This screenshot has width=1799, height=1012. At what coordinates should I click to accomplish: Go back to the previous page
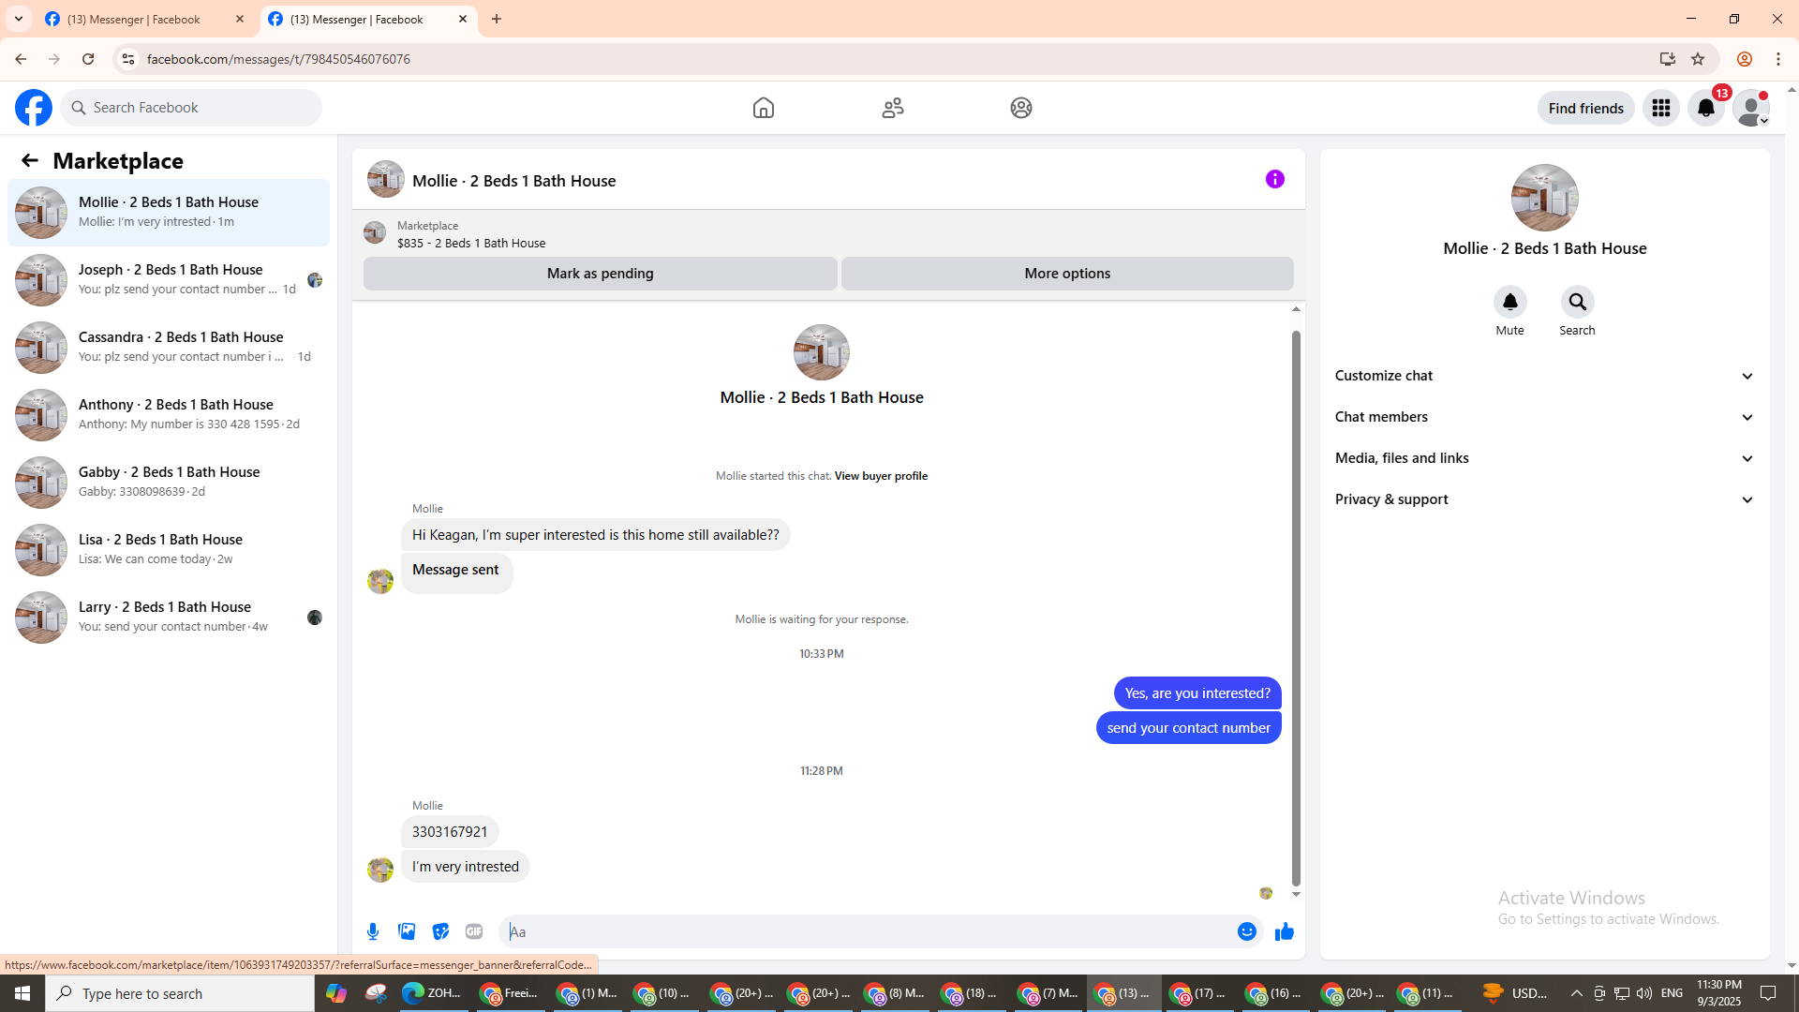click(21, 59)
